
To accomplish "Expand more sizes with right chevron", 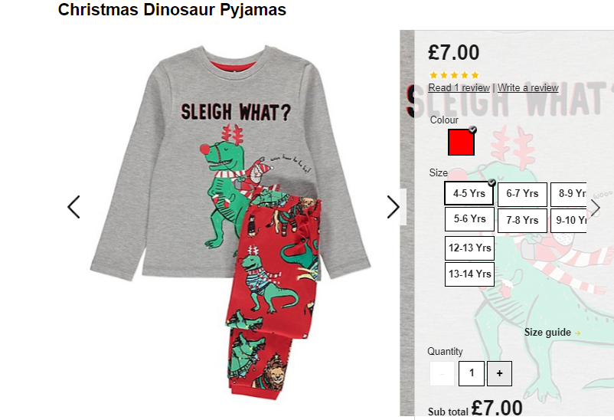I will pos(595,208).
